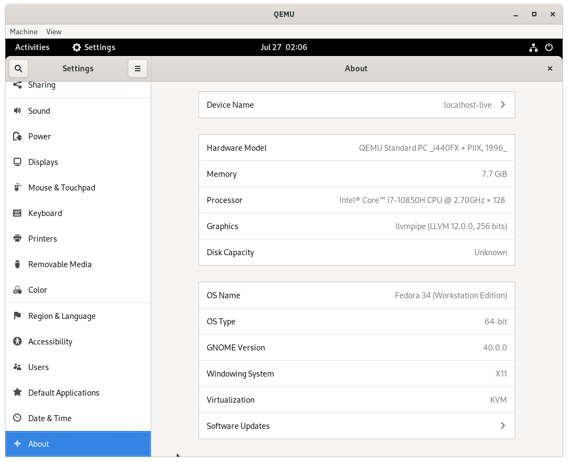The height and width of the screenshot is (462, 568).
Task: Select Sound settings panel
Action: [78, 111]
